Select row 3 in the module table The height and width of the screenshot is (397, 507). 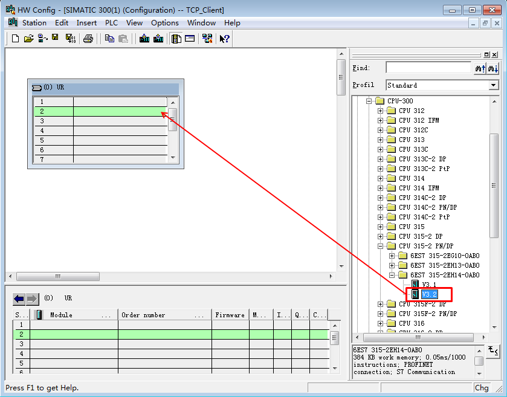[172, 344]
